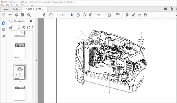Open the Edit menu
Viewport: 177px width, 103px height.
7,5
